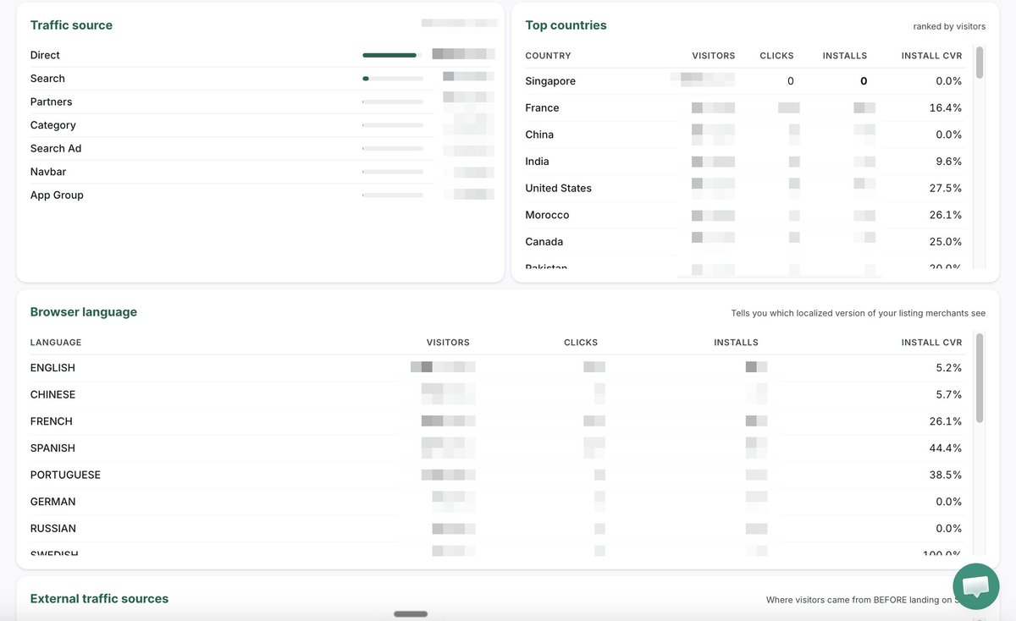Viewport: 1016px width, 621px height.
Task: Sort by the LANGUAGE column header
Action: (x=56, y=343)
